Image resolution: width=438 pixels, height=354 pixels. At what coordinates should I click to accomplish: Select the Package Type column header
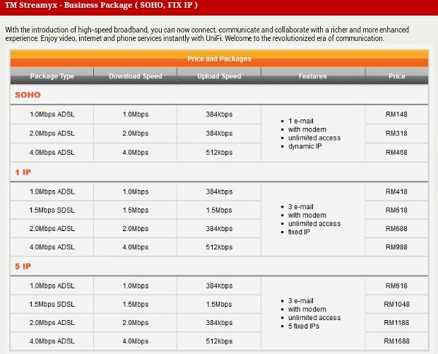pos(52,76)
